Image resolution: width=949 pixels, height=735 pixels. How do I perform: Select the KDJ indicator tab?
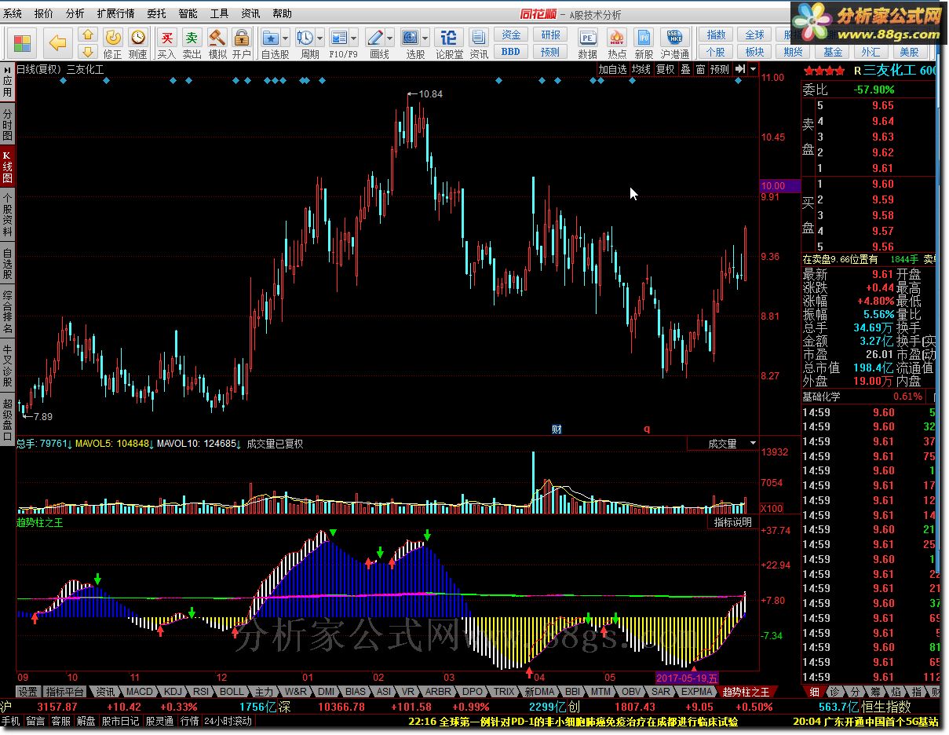[173, 692]
